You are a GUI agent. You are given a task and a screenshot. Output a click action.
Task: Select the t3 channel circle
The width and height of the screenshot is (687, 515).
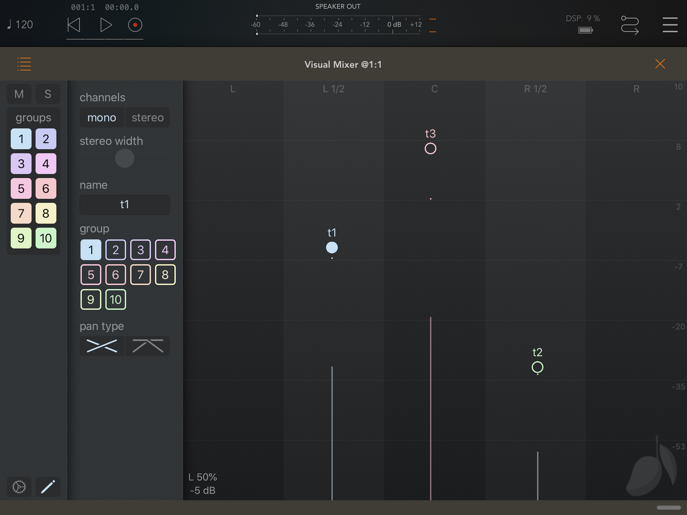pyautogui.click(x=430, y=148)
